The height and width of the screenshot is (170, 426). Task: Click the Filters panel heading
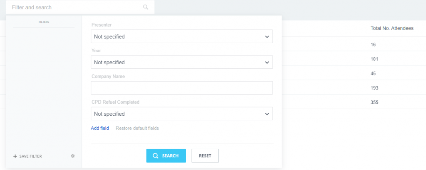tap(44, 22)
